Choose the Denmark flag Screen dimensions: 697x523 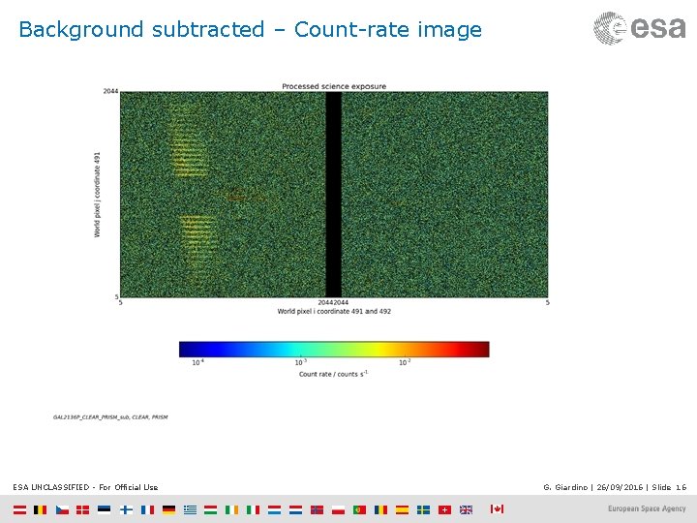pyautogui.click(x=82, y=509)
